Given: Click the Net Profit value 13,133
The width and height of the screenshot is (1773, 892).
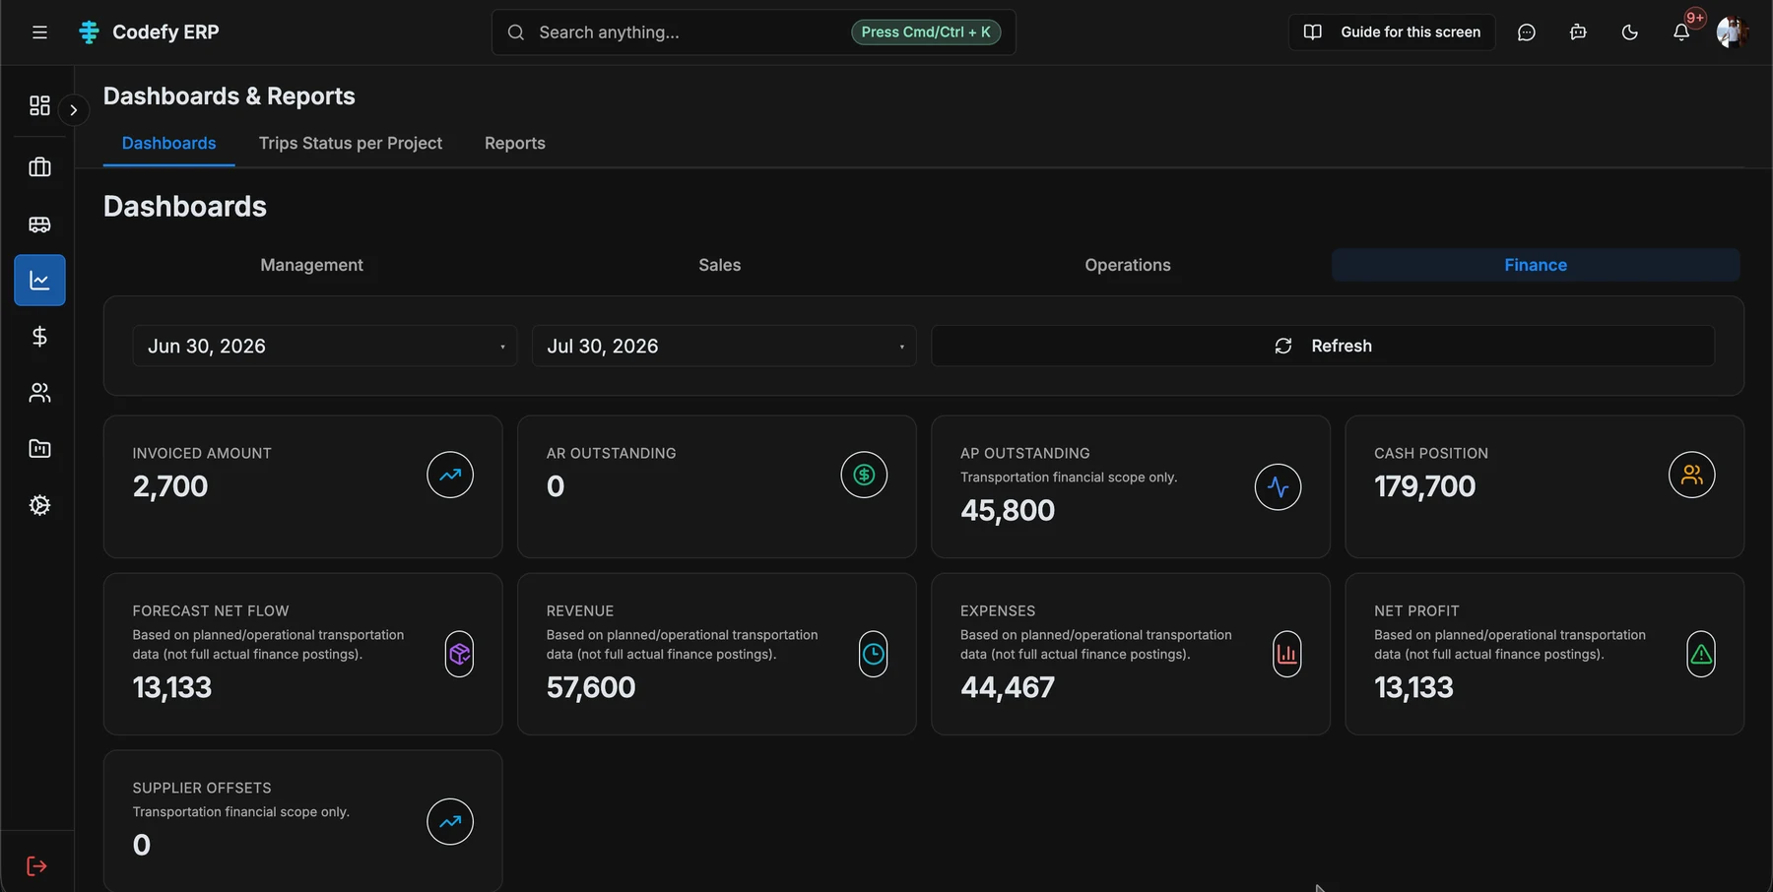Looking at the screenshot, I should click(1413, 687).
